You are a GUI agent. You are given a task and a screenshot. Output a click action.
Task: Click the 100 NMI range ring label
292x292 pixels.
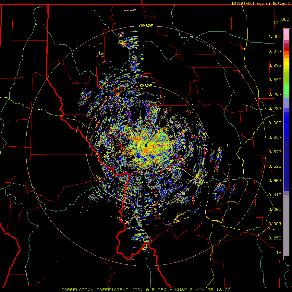(x=146, y=26)
